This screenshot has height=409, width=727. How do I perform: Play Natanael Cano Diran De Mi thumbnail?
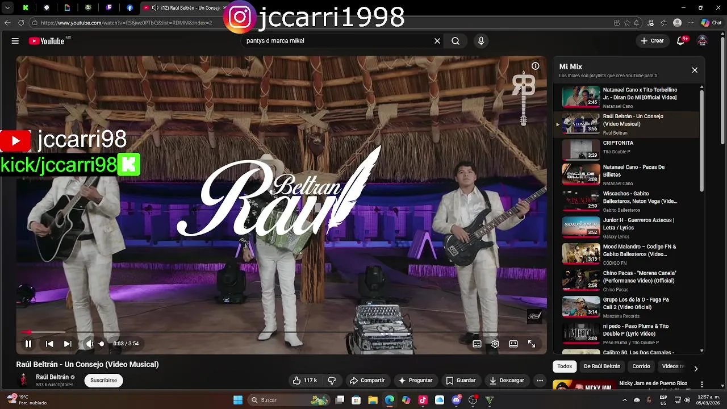pos(581,97)
